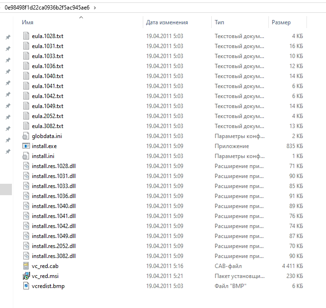The image size is (326, 308).
Task: Click the topmost pin icon in sidebar
Action: [x=8, y=37]
